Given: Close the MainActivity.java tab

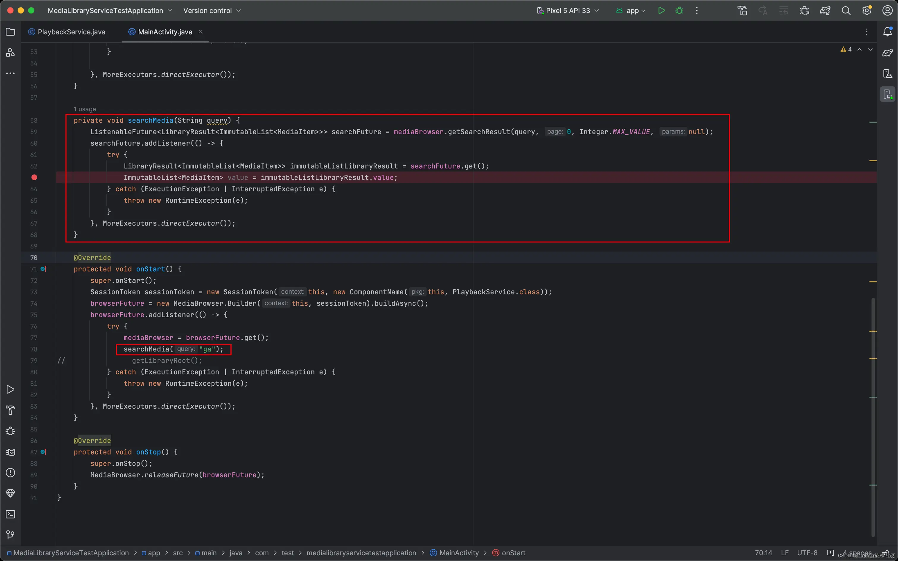Looking at the screenshot, I should [200, 32].
